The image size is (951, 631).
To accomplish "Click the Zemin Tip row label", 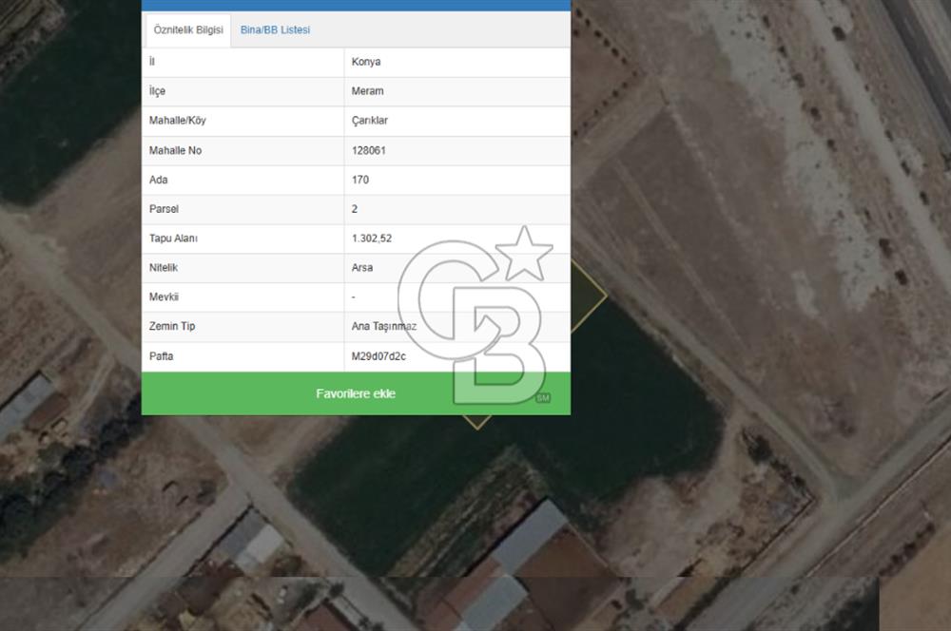I will (172, 326).
